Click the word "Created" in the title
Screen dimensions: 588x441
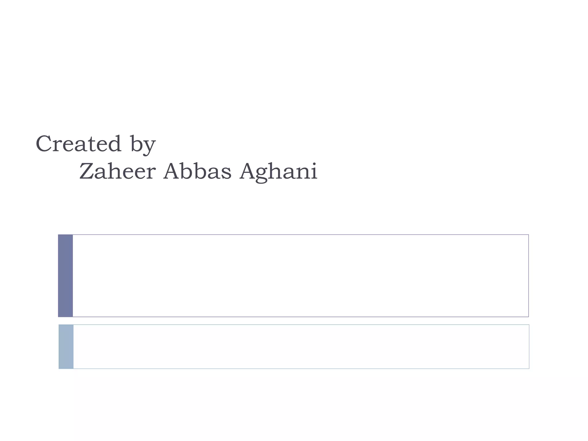(78, 144)
